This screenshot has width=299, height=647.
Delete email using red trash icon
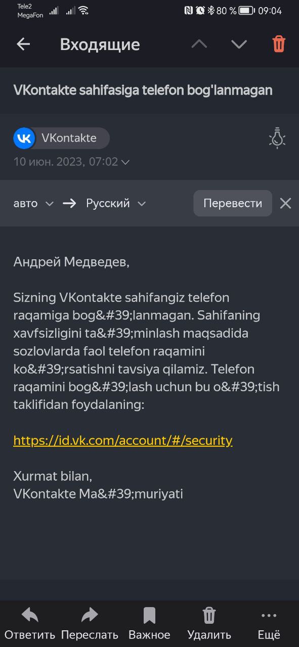point(279,44)
